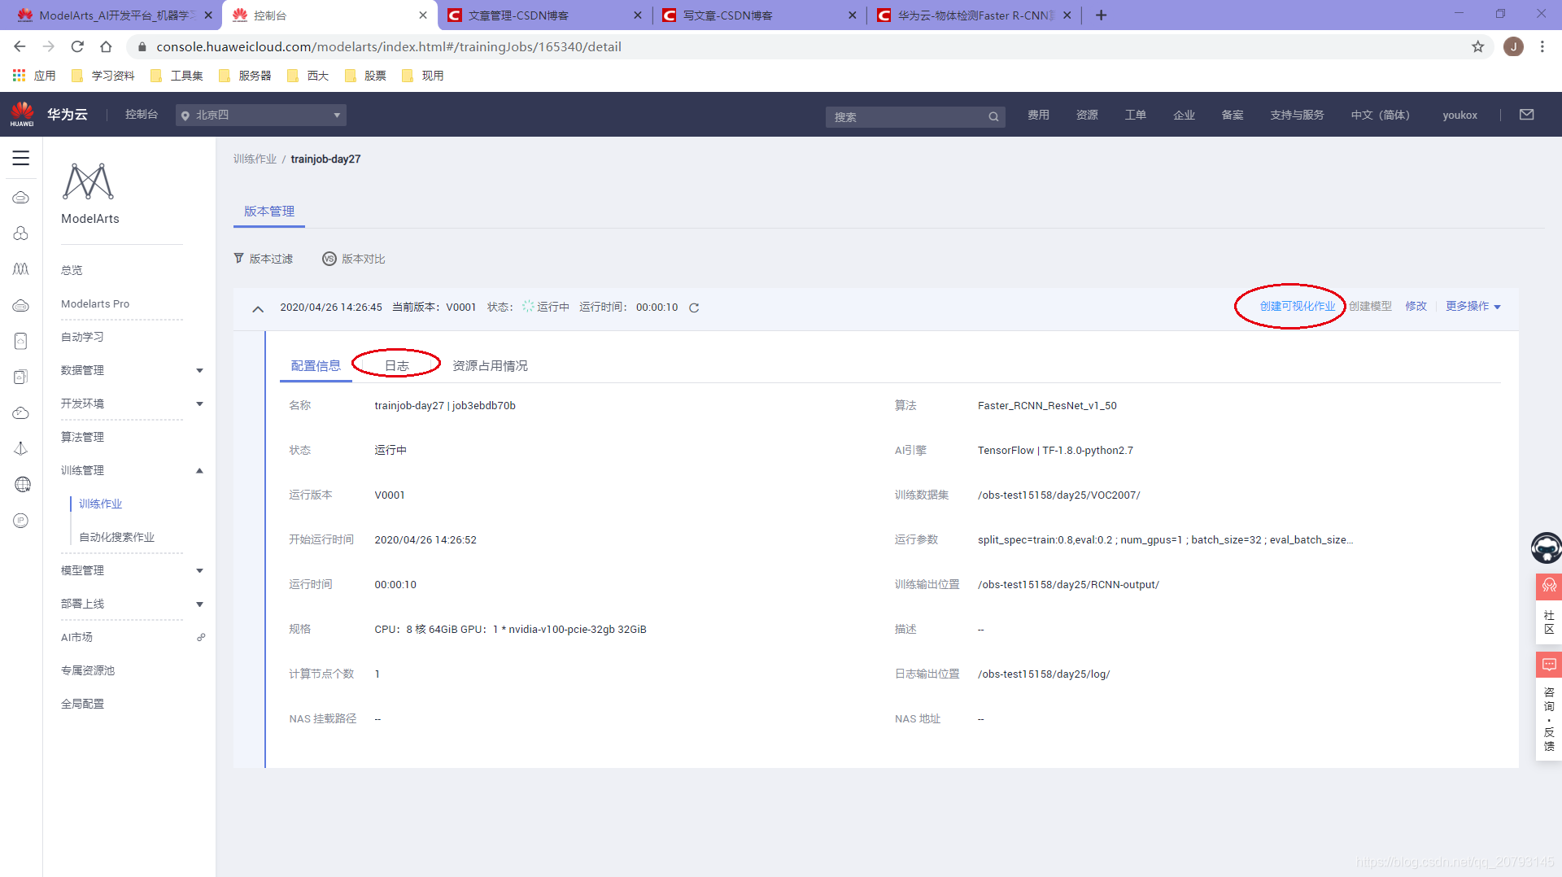The height and width of the screenshot is (877, 1562).
Task: Switch to ModelArts browser tab
Action: click(115, 15)
